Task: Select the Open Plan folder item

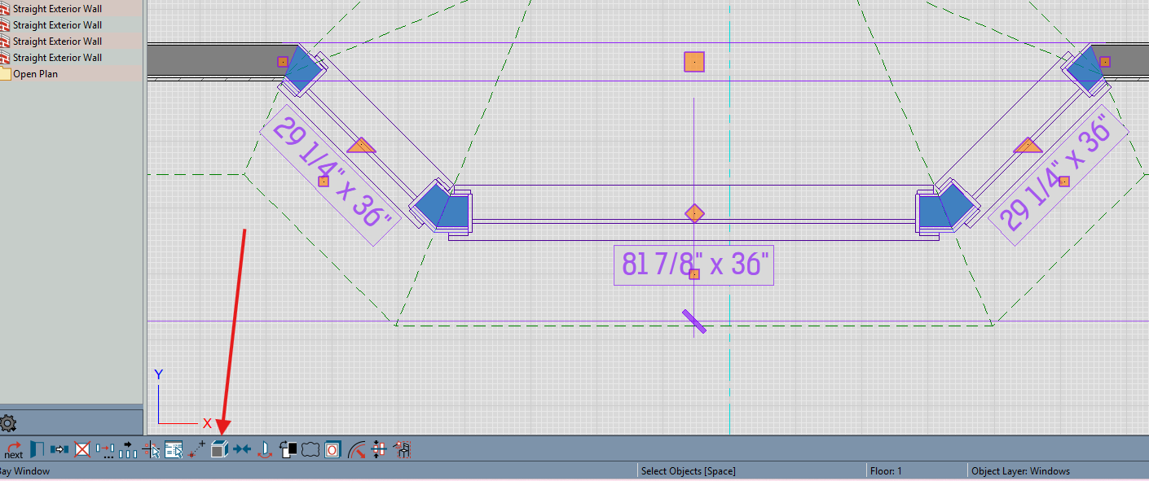Action: coord(35,74)
